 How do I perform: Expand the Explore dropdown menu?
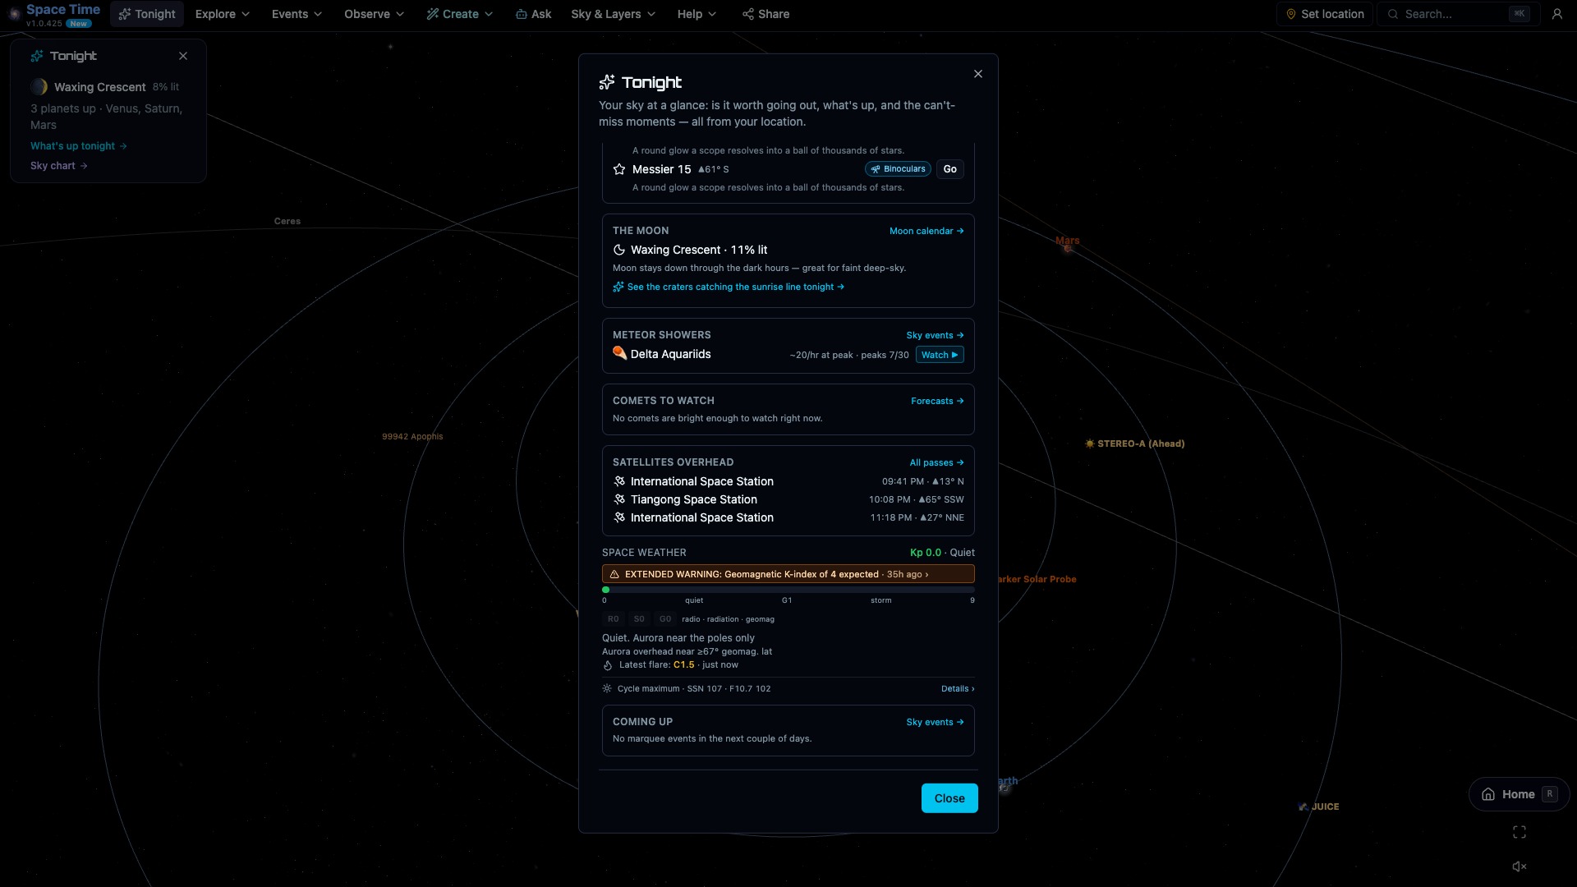point(222,14)
